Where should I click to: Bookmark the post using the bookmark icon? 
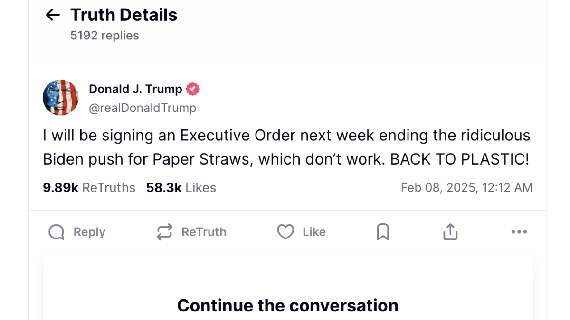383,232
